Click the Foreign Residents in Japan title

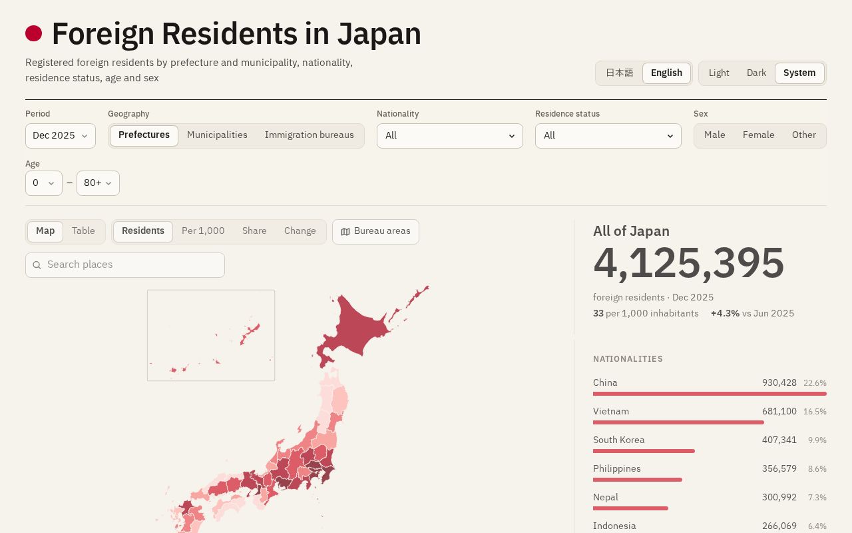[236, 34]
